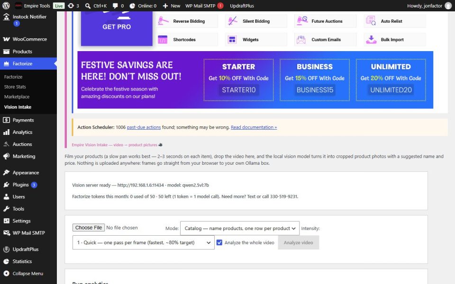455x284 pixels.
Task: Click the Plugins plug icon
Action: coord(6,185)
